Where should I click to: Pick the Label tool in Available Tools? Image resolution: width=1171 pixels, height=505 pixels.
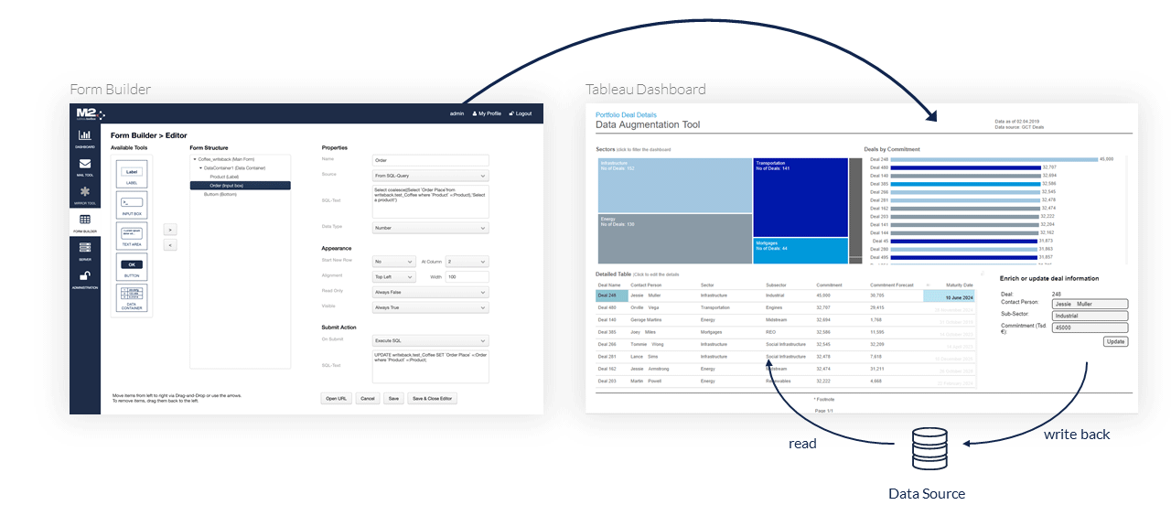tap(132, 174)
